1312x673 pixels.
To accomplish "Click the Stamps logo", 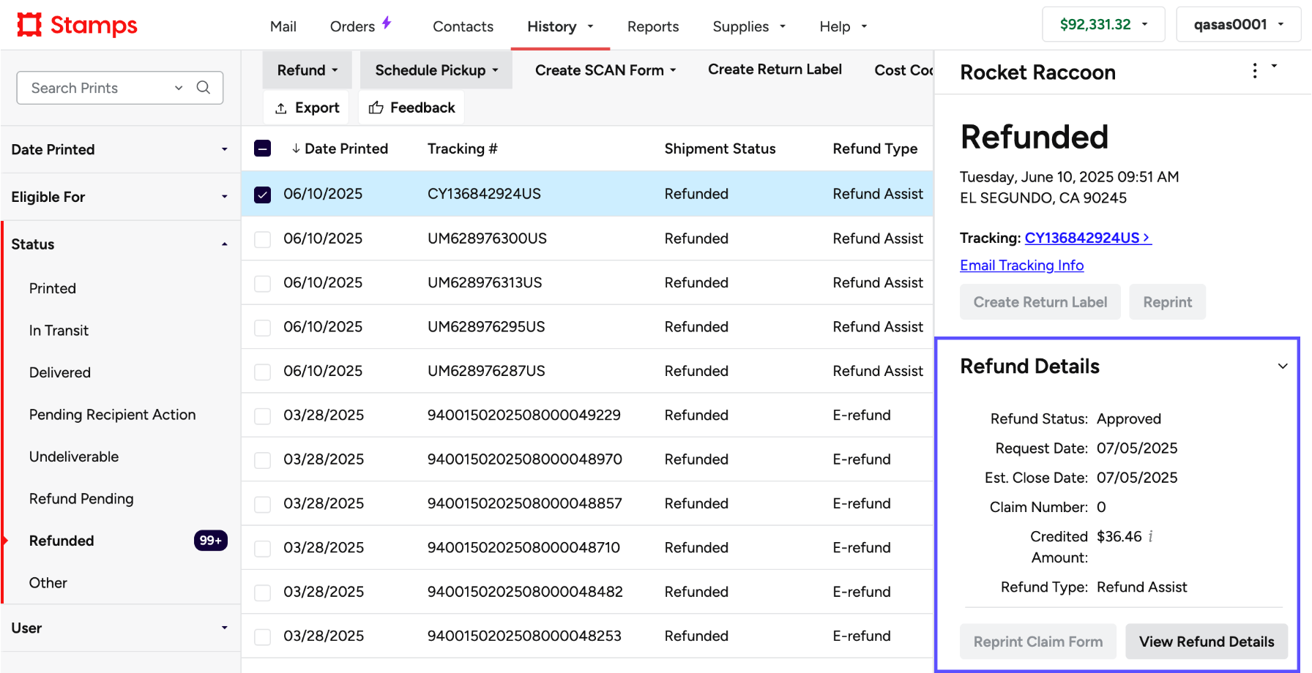I will 75,24.
